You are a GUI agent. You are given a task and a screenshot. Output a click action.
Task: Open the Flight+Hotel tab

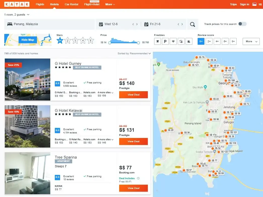92,4
